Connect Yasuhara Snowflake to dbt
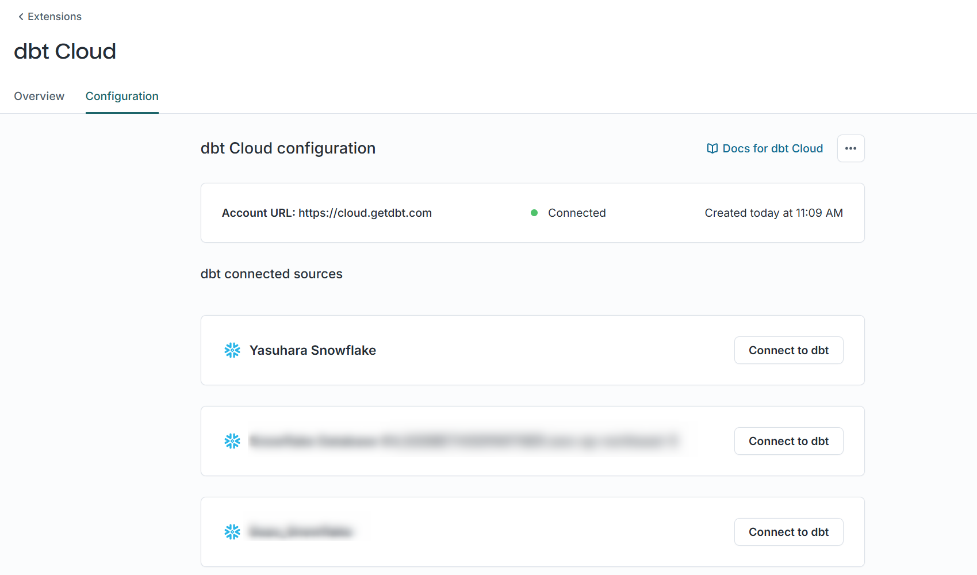977x575 pixels. (x=789, y=350)
